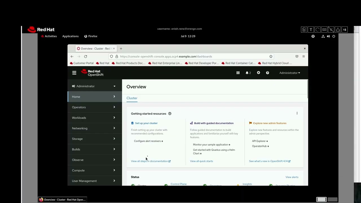Expand the Compute navigation section
Image resolution: width=361 pixels, height=203 pixels.
(x=94, y=170)
